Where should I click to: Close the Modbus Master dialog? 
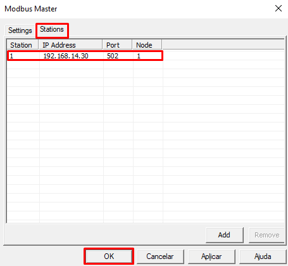tap(279, 8)
